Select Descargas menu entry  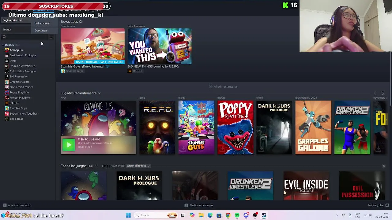(x=41, y=31)
